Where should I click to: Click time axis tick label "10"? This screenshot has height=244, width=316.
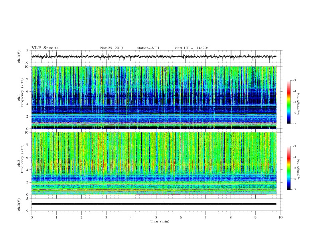pyautogui.click(x=280, y=217)
